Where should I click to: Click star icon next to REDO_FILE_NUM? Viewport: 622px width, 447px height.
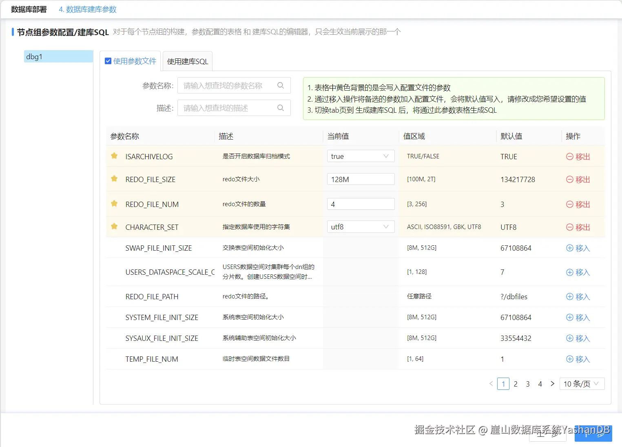pos(114,204)
